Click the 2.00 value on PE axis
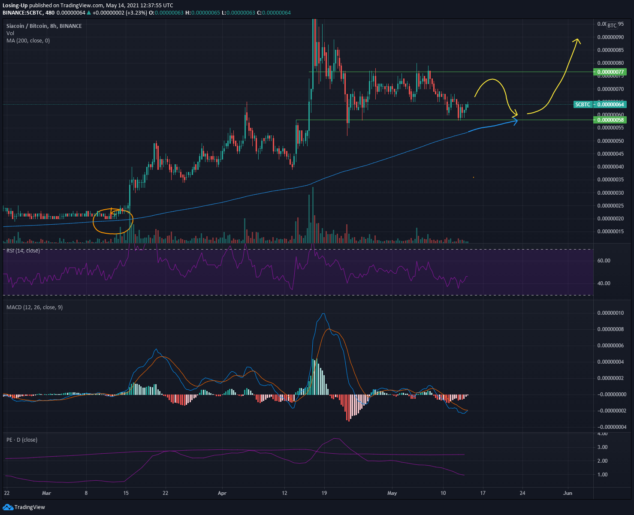Viewport: 634px width, 515px height. click(602, 461)
